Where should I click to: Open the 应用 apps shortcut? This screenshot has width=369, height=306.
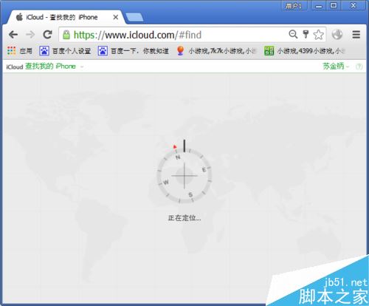tap(20, 51)
